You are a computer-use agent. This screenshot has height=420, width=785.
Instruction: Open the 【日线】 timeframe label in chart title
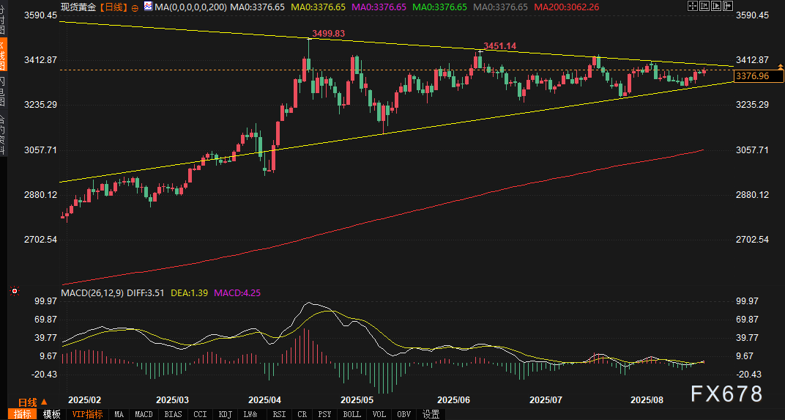[113, 7]
